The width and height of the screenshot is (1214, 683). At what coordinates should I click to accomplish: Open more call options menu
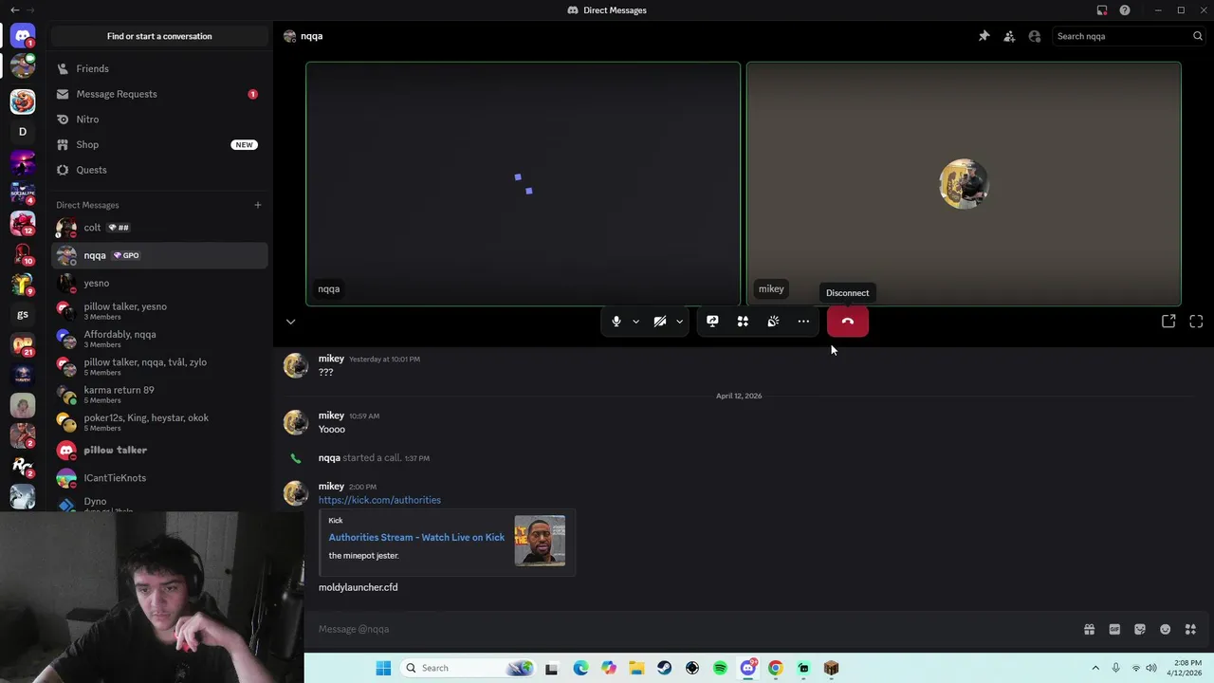pos(803,322)
